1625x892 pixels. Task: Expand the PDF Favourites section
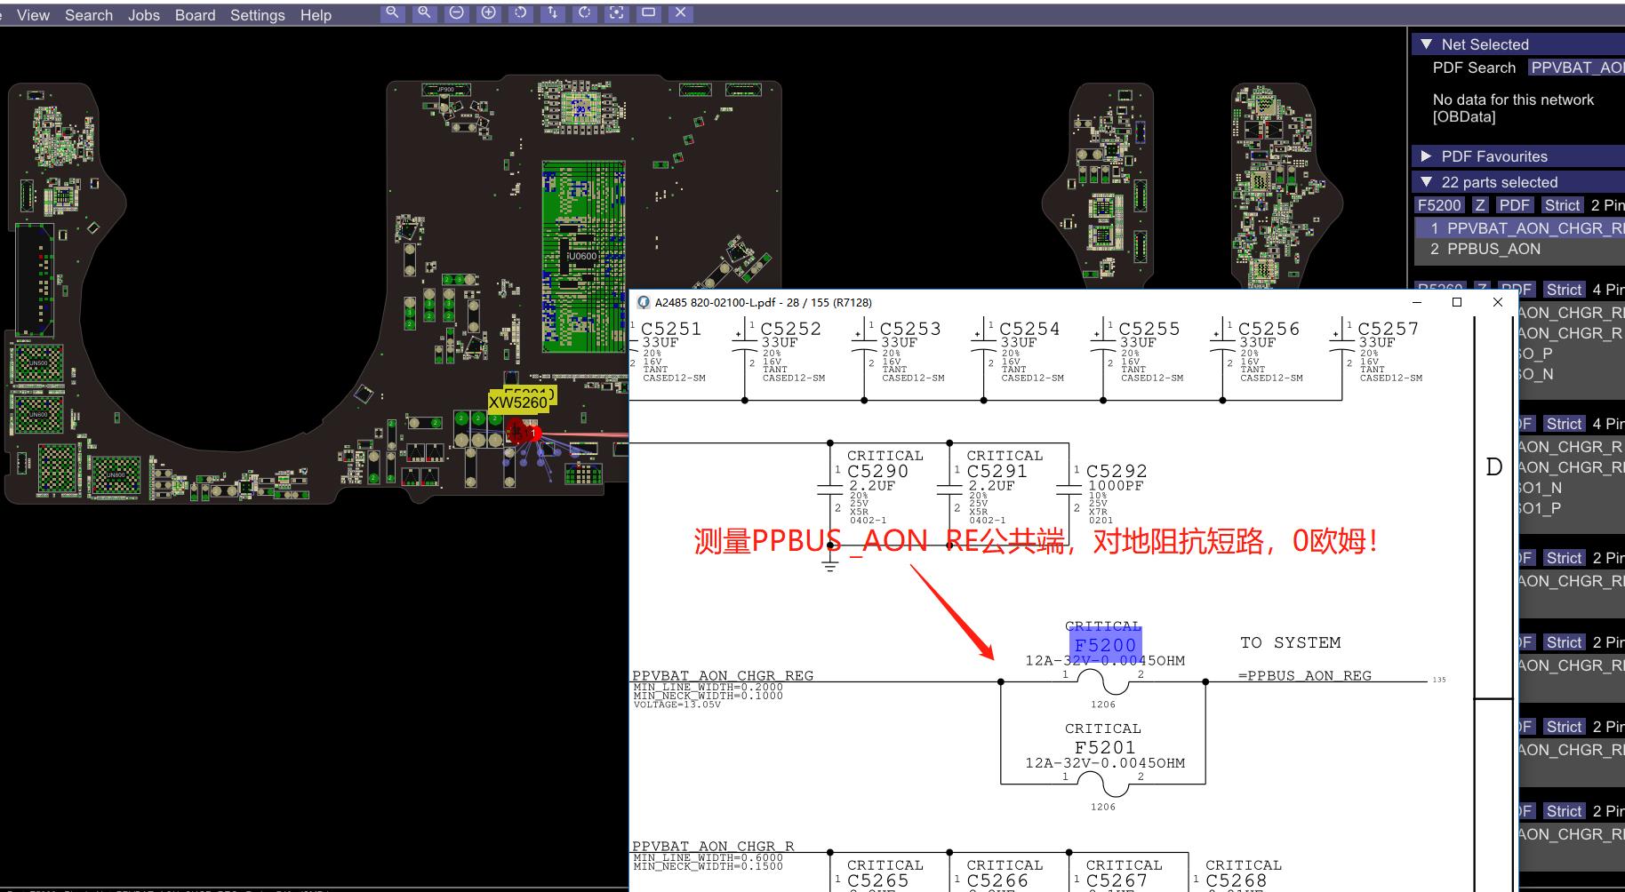click(1426, 155)
